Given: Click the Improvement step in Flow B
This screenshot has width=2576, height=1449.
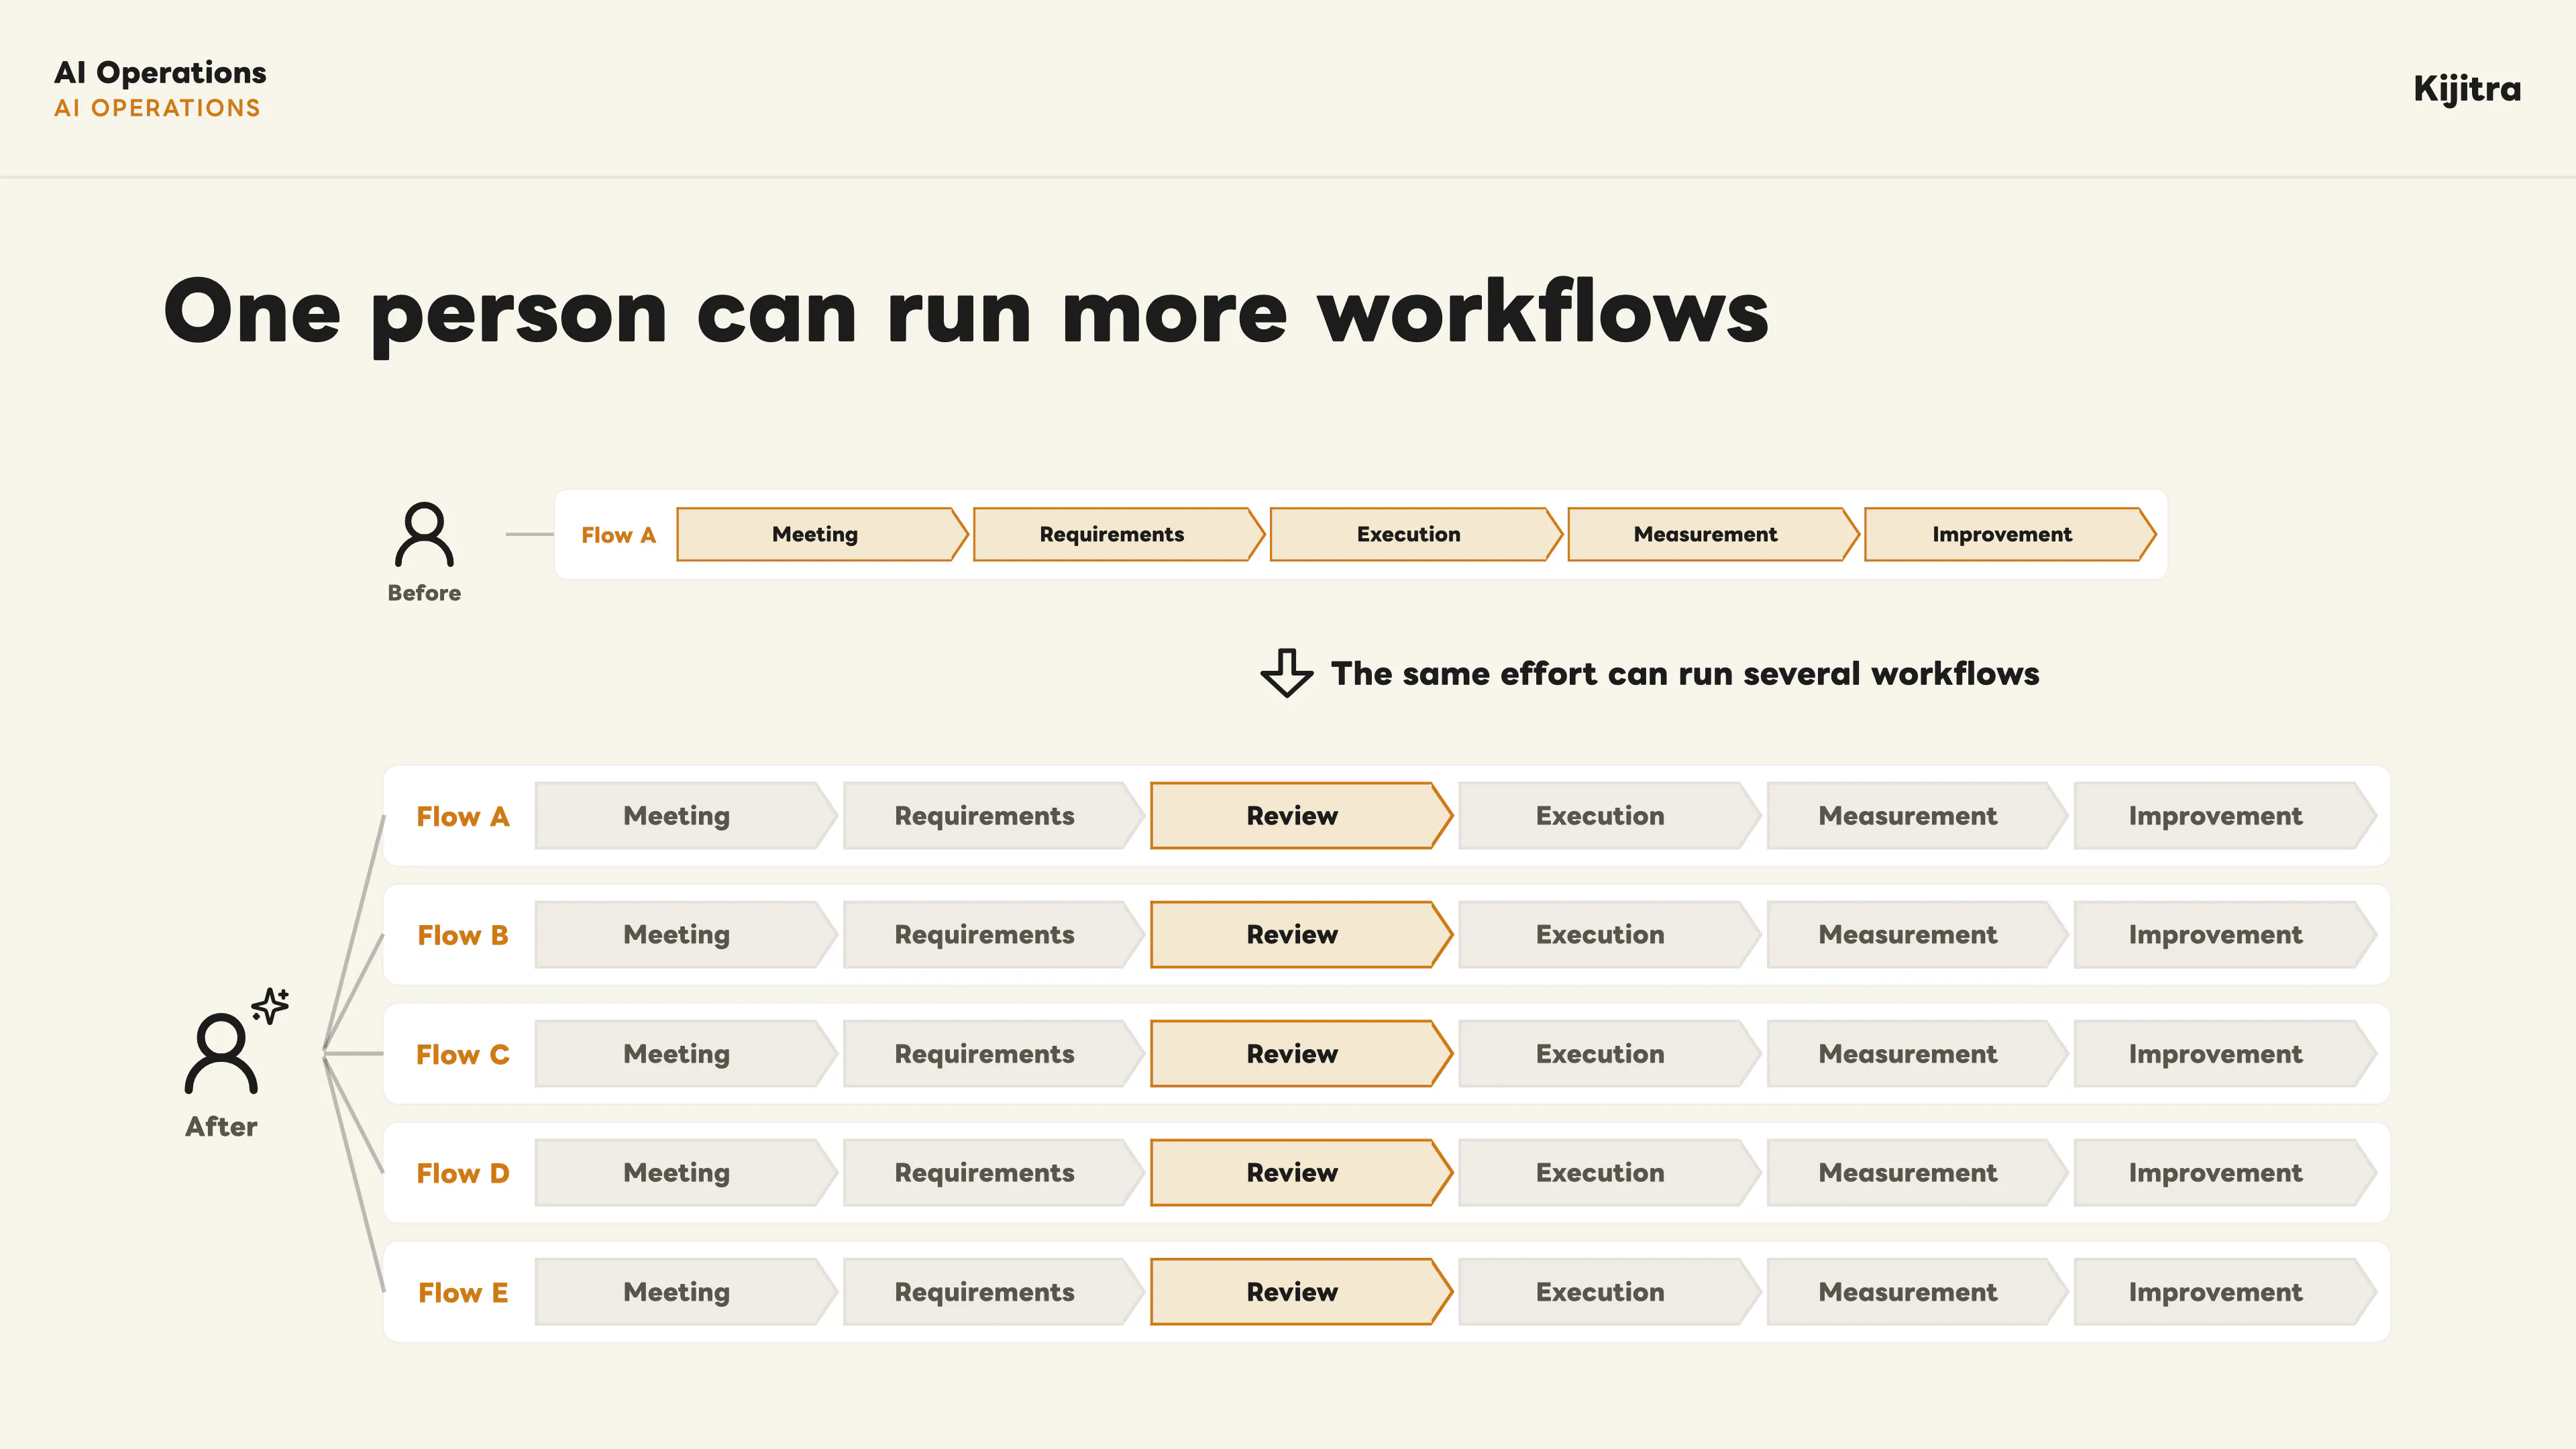Looking at the screenshot, I should pyautogui.click(x=2225, y=935).
